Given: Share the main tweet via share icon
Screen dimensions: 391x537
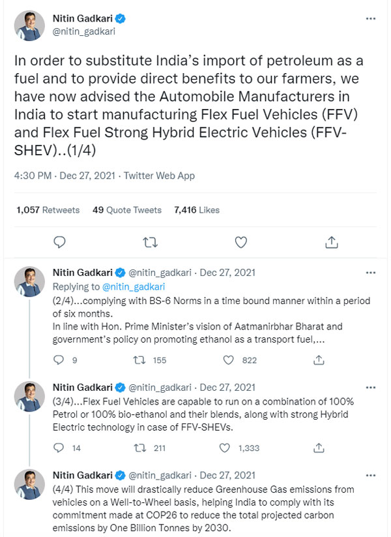Looking at the screenshot, I should pyautogui.click(x=331, y=243).
